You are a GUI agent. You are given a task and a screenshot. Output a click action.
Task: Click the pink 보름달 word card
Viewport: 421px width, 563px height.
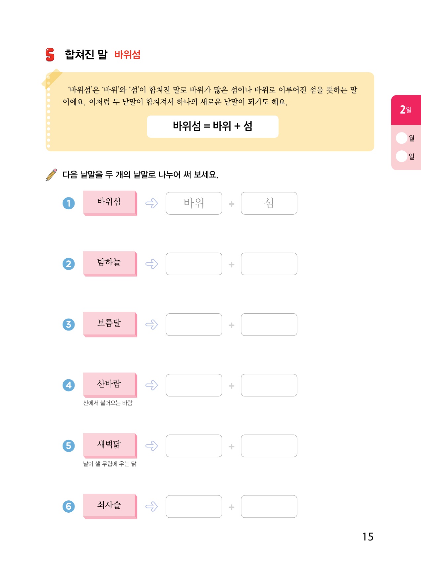(x=109, y=324)
